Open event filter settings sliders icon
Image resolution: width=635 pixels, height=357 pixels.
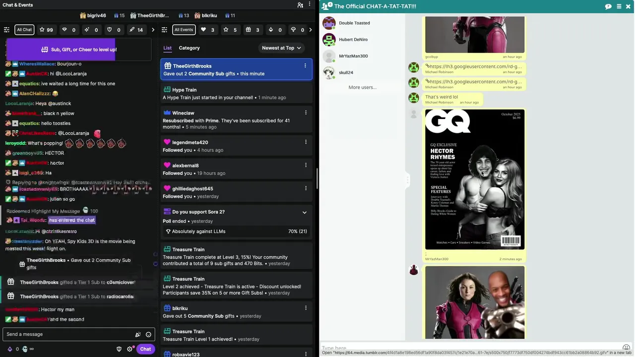(164, 30)
